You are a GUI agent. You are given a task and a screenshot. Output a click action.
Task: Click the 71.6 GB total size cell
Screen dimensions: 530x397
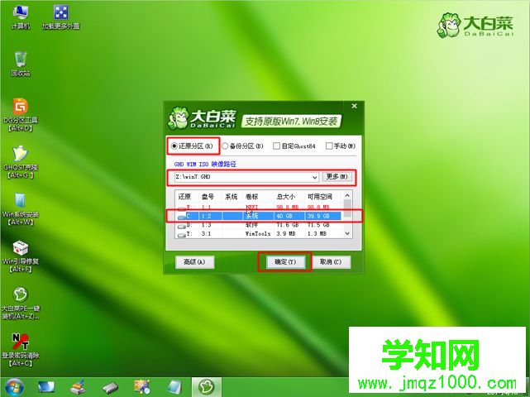pyautogui.click(x=287, y=225)
